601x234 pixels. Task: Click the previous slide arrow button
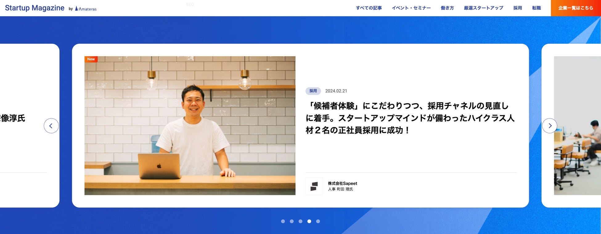tap(51, 126)
